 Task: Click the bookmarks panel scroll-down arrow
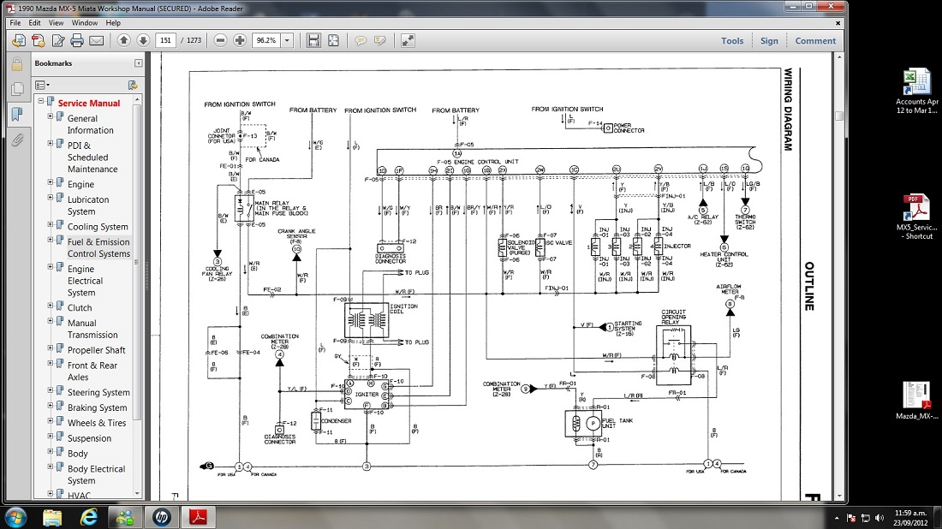click(x=137, y=494)
